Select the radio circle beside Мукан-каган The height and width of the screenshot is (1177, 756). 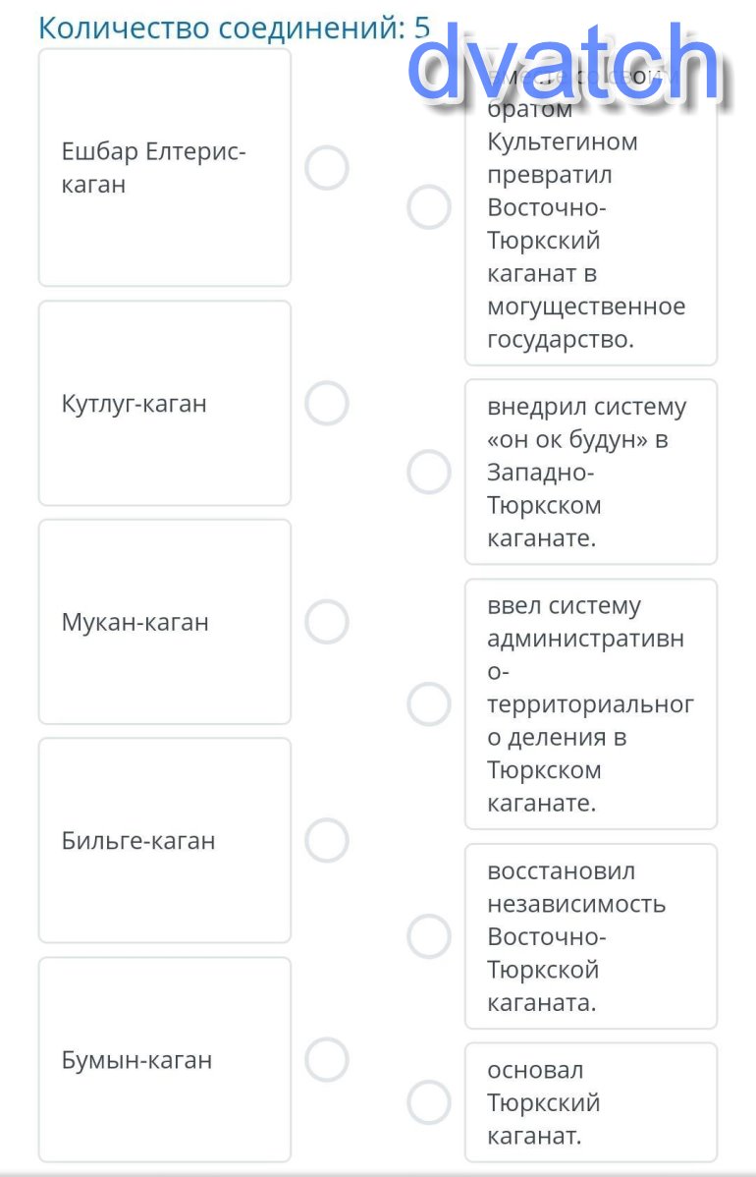327,622
